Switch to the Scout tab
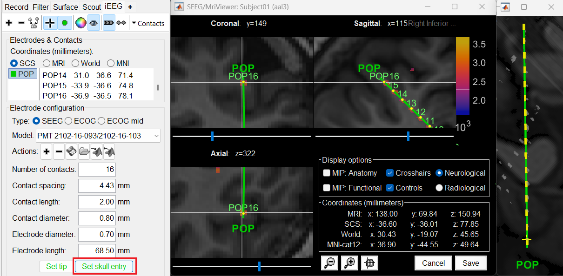Screen dimensions: 563x276 point(91,7)
